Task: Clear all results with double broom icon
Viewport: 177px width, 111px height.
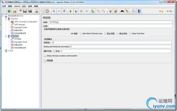Action: click(x=116, y=11)
